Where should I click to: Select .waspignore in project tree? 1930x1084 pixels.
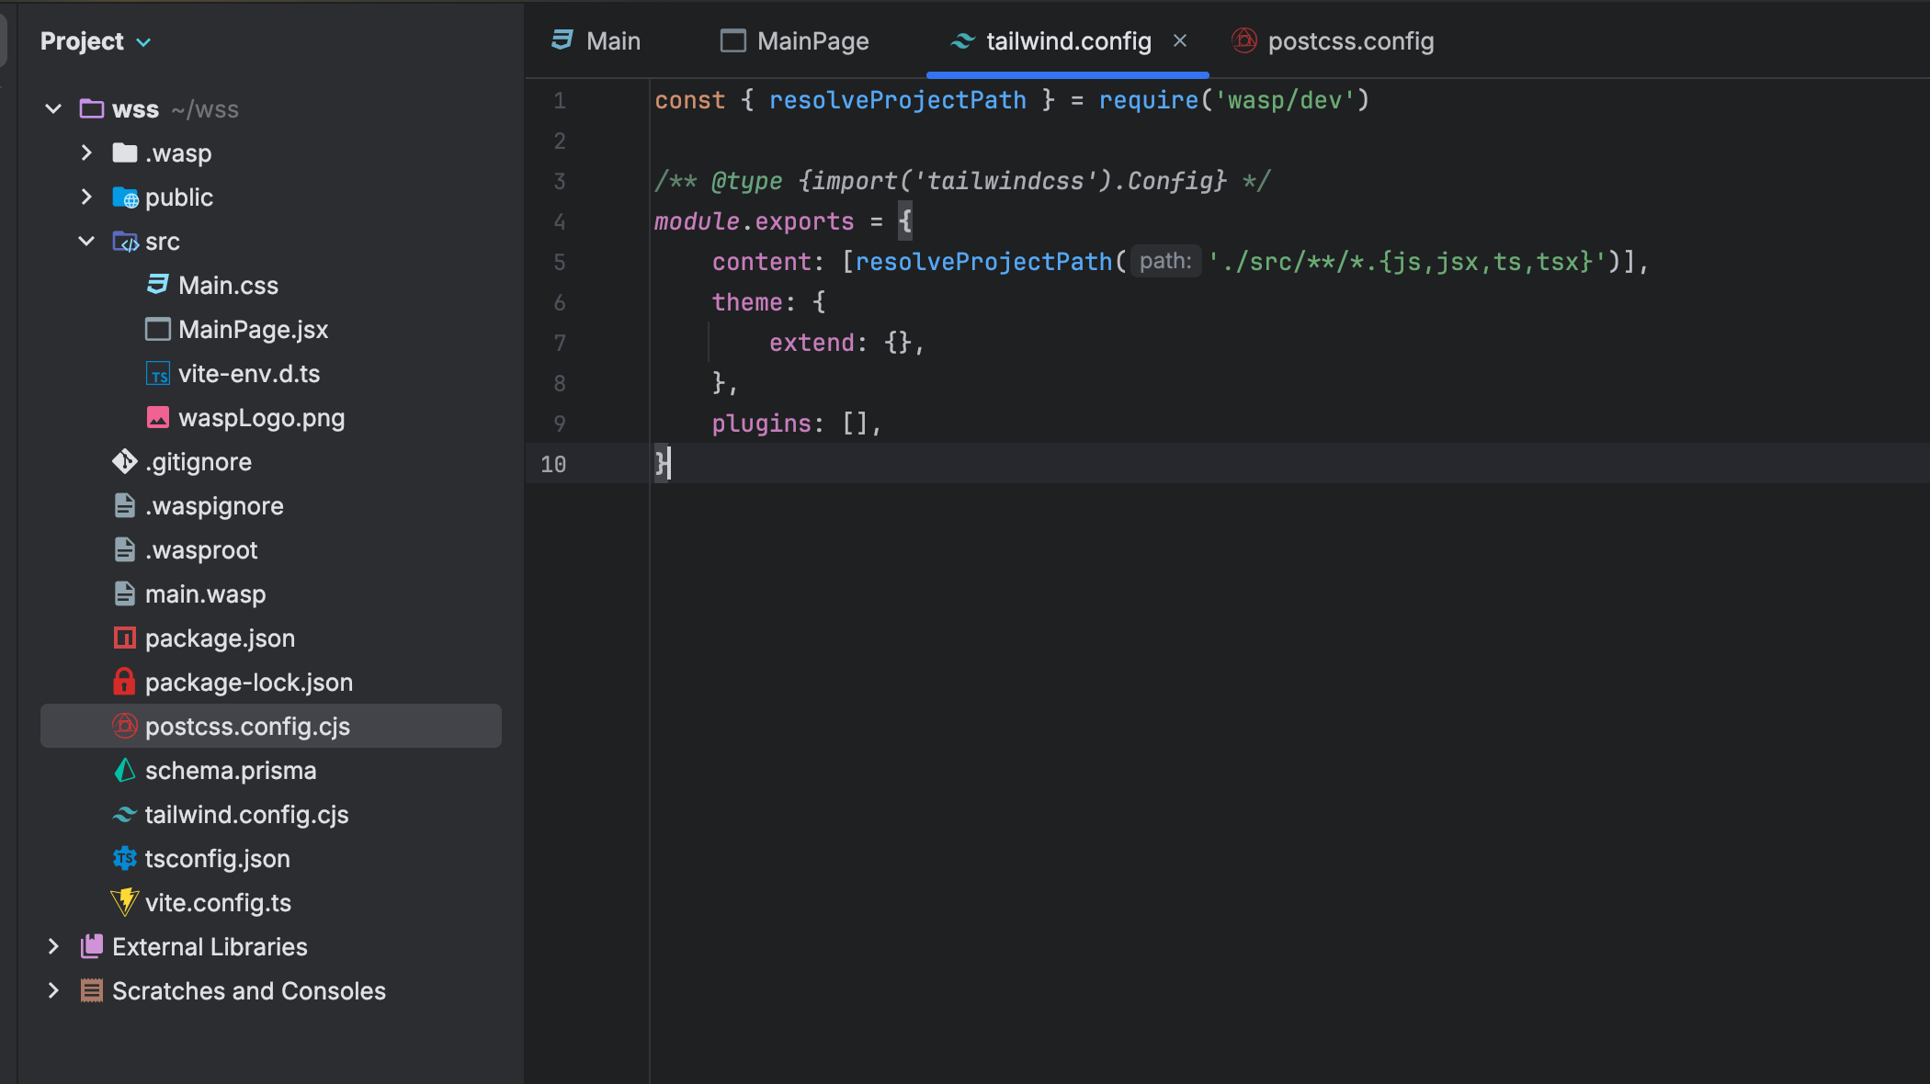(x=271, y=506)
